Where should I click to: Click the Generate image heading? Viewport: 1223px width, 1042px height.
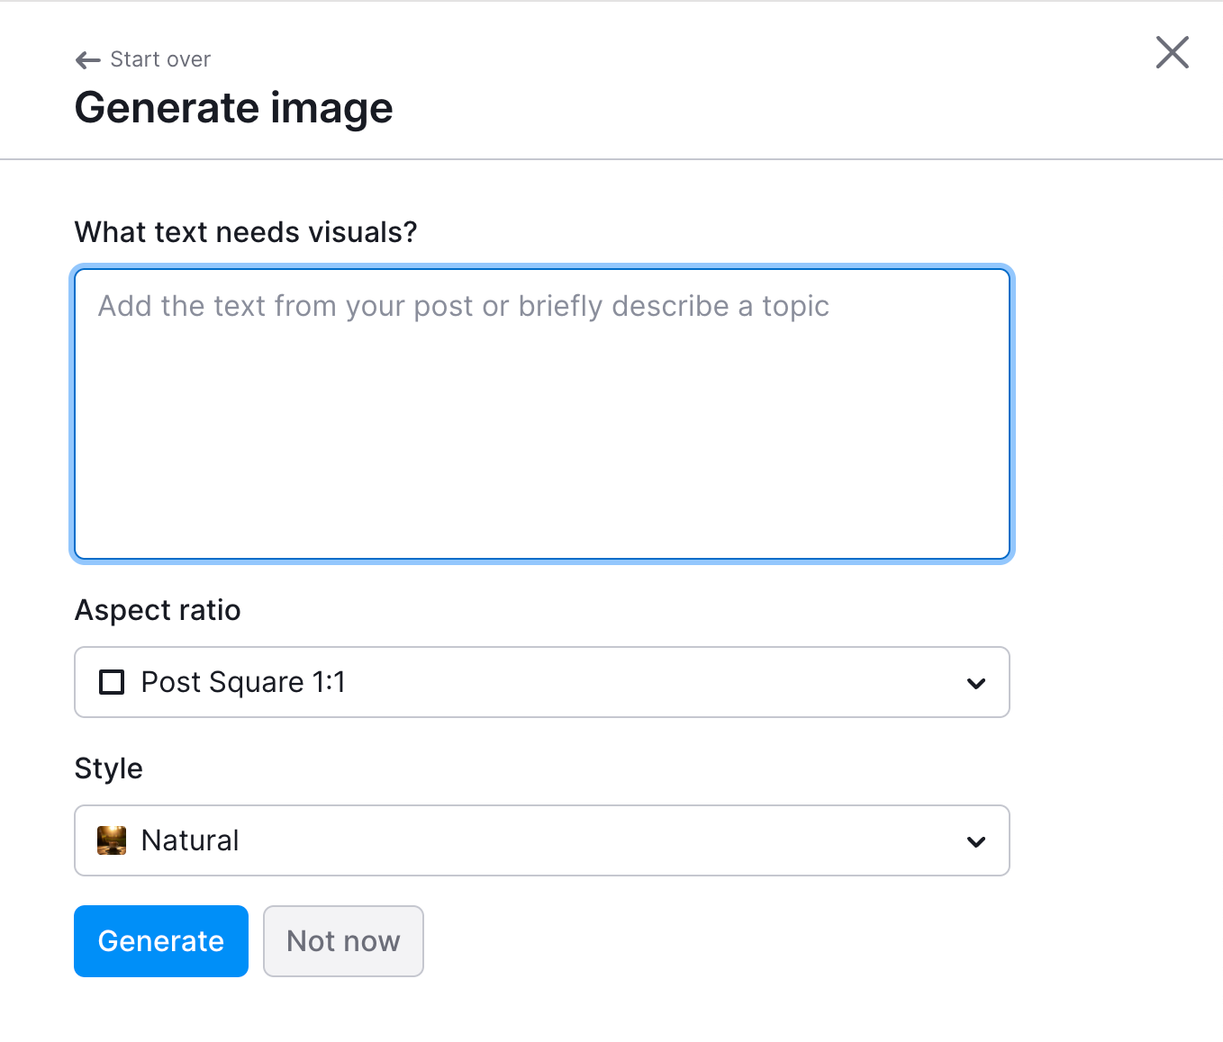pos(233,108)
